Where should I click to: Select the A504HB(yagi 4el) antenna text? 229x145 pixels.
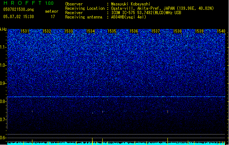click(x=129, y=17)
